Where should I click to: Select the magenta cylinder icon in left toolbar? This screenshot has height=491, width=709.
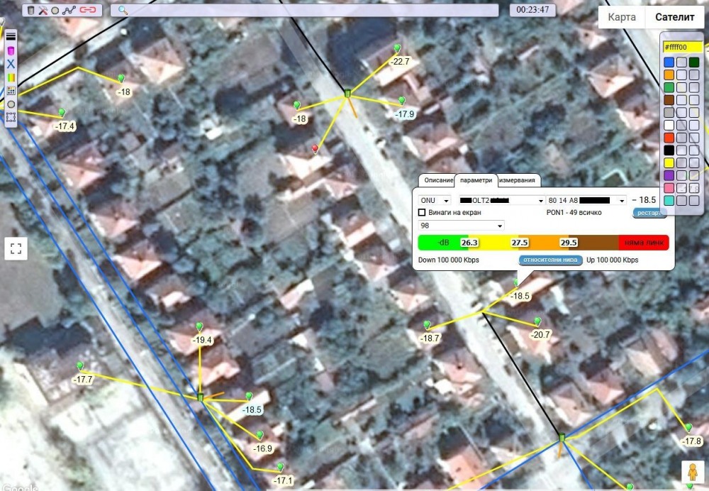tap(11, 51)
